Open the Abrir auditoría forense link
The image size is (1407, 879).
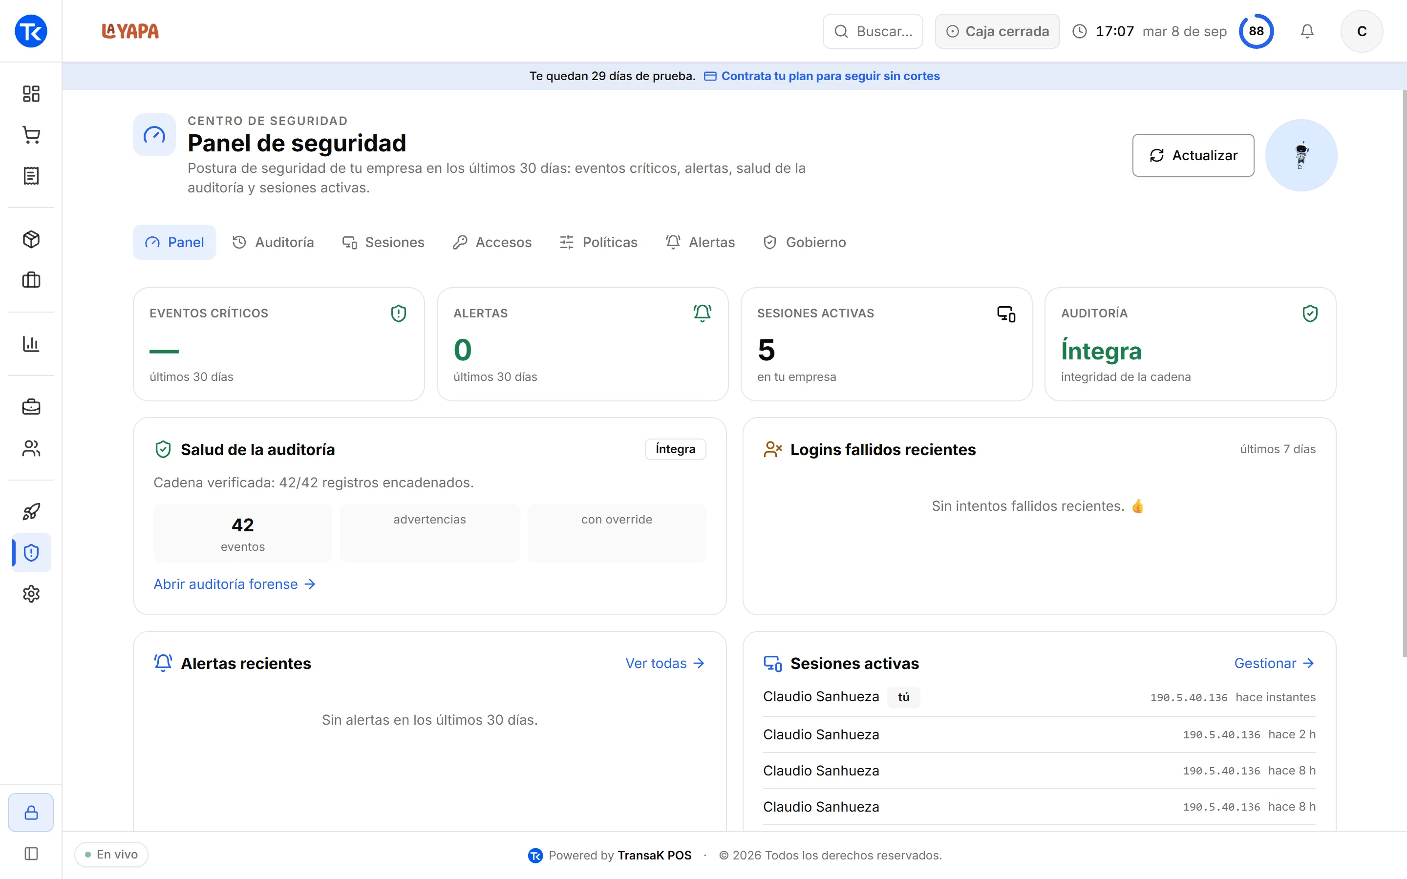tap(234, 584)
